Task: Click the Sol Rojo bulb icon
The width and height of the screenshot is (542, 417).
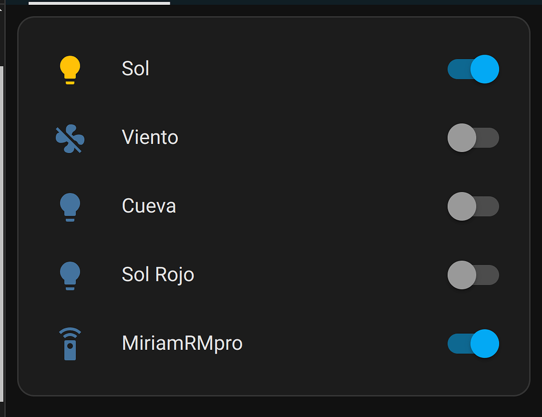Action: [69, 275]
